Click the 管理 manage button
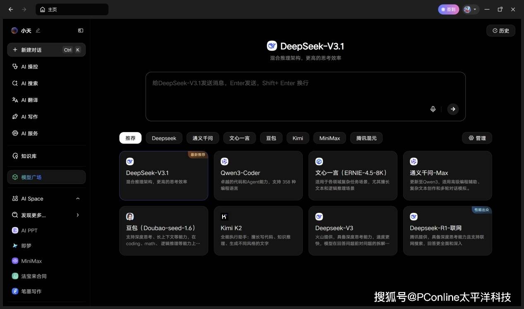The image size is (524, 309). click(x=477, y=138)
